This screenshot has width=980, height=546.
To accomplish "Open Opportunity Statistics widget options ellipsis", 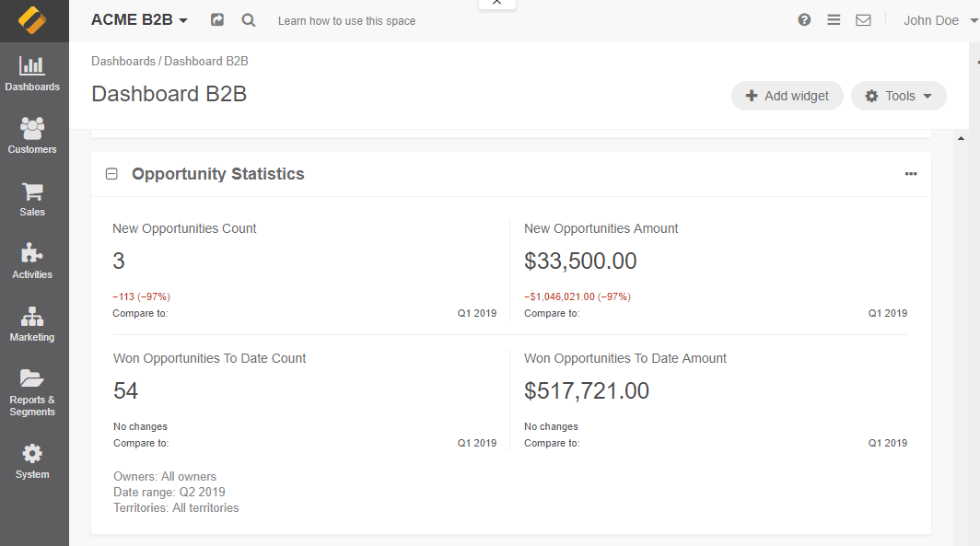I will point(911,174).
